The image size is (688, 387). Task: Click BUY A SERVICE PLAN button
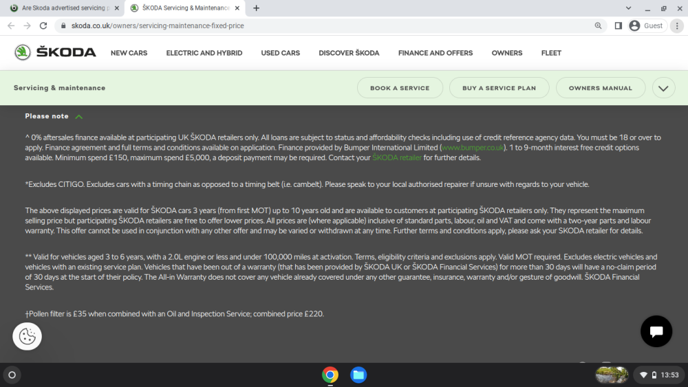coord(499,88)
